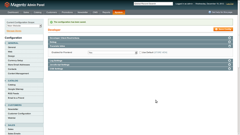Open the Dashboard menu
The image size is (240, 135).
tap(13, 12)
